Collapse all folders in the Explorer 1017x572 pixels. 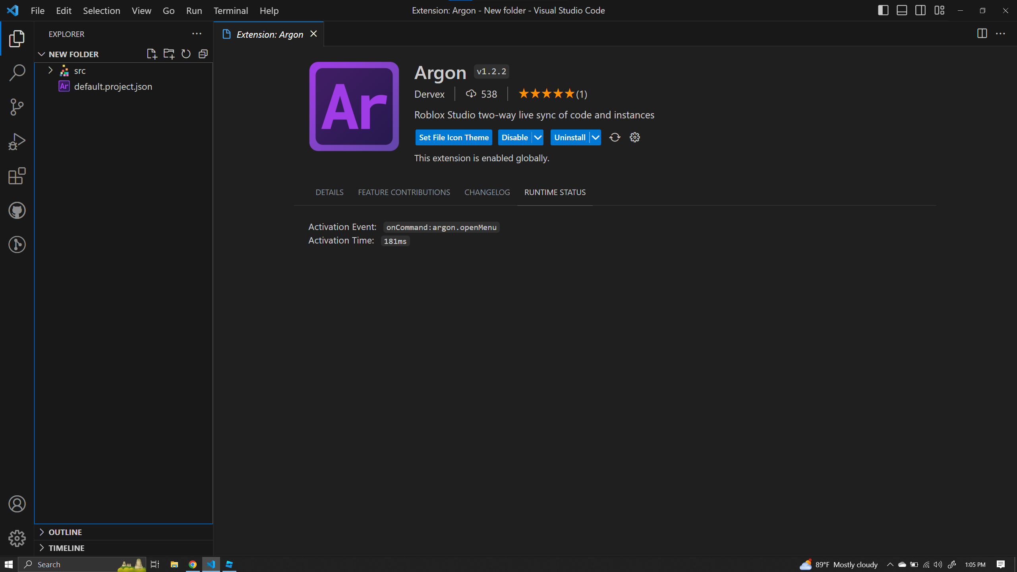(203, 54)
